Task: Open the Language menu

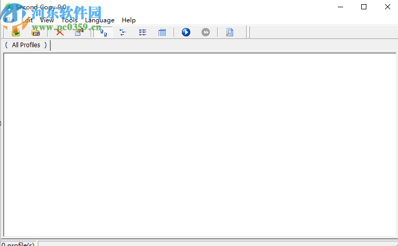Action: [99, 20]
